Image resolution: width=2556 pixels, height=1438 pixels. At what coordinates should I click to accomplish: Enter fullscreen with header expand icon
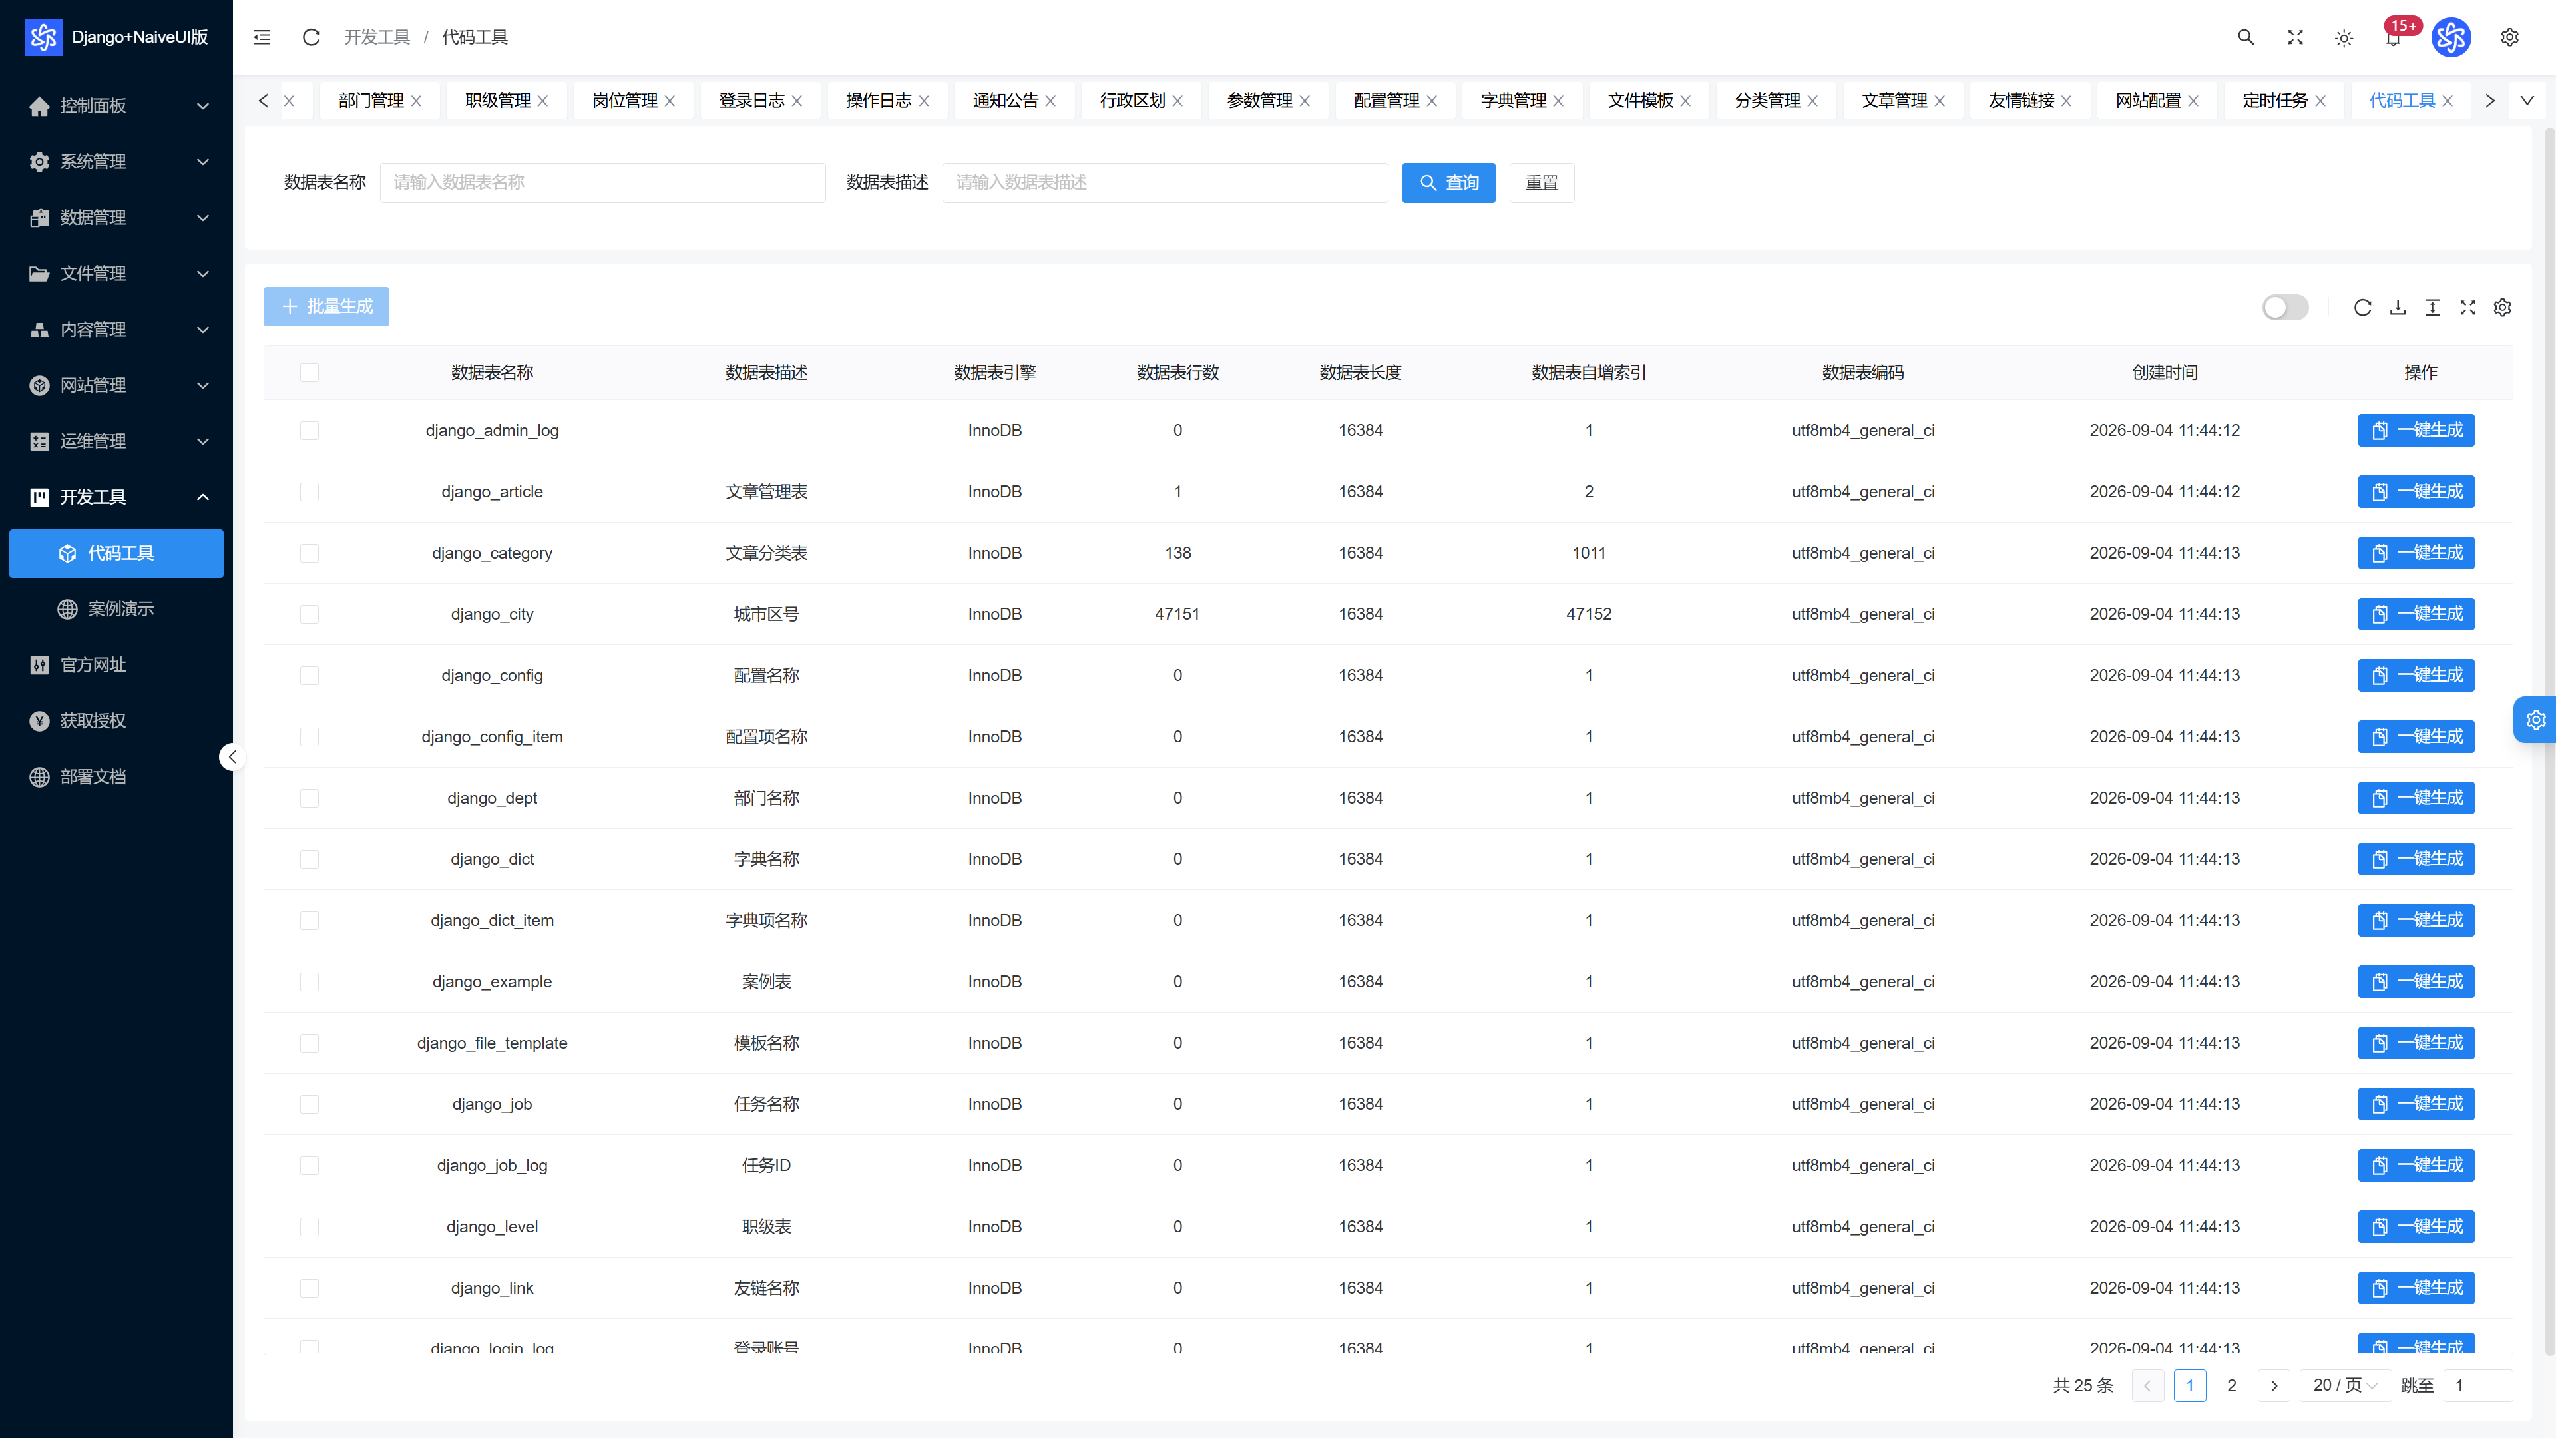coord(2295,37)
